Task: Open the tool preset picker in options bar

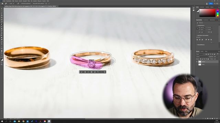Action: click(6, 3)
